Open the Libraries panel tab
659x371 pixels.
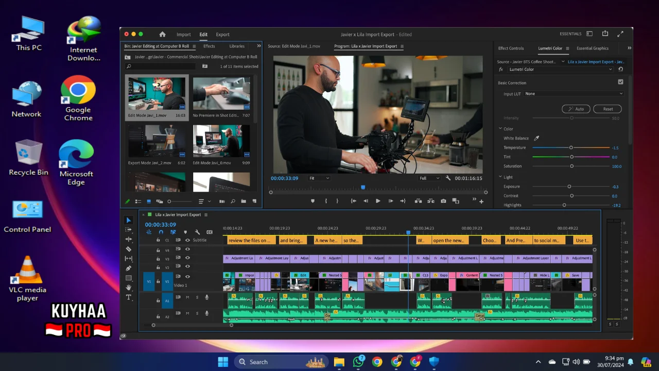click(237, 46)
